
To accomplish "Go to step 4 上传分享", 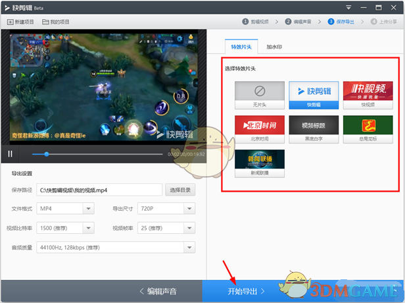I will [384, 22].
